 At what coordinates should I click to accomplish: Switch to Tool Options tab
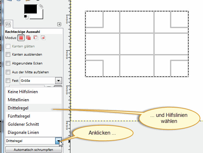coord(8,24)
